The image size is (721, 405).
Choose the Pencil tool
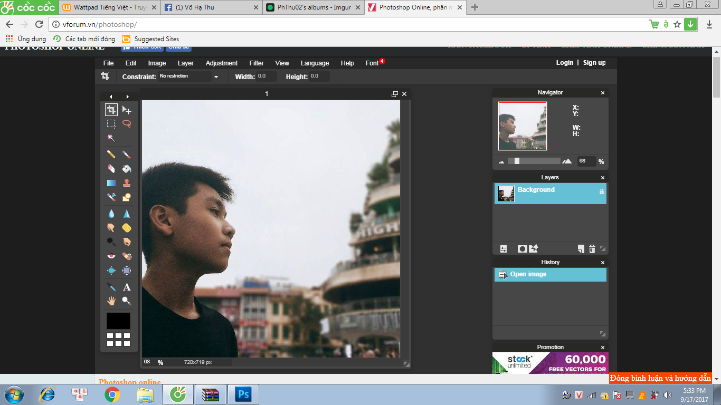(x=111, y=155)
